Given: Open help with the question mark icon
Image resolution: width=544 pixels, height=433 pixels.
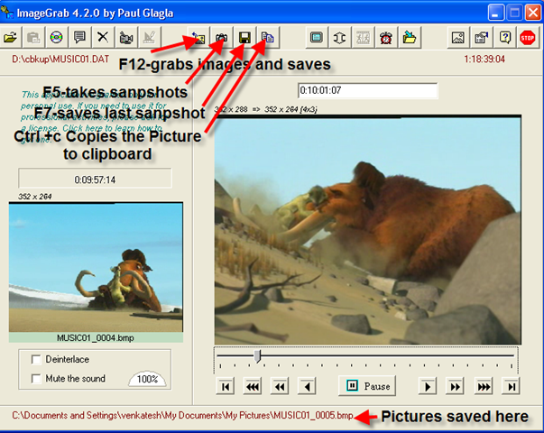Looking at the screenshot, I should click(505, 37).
